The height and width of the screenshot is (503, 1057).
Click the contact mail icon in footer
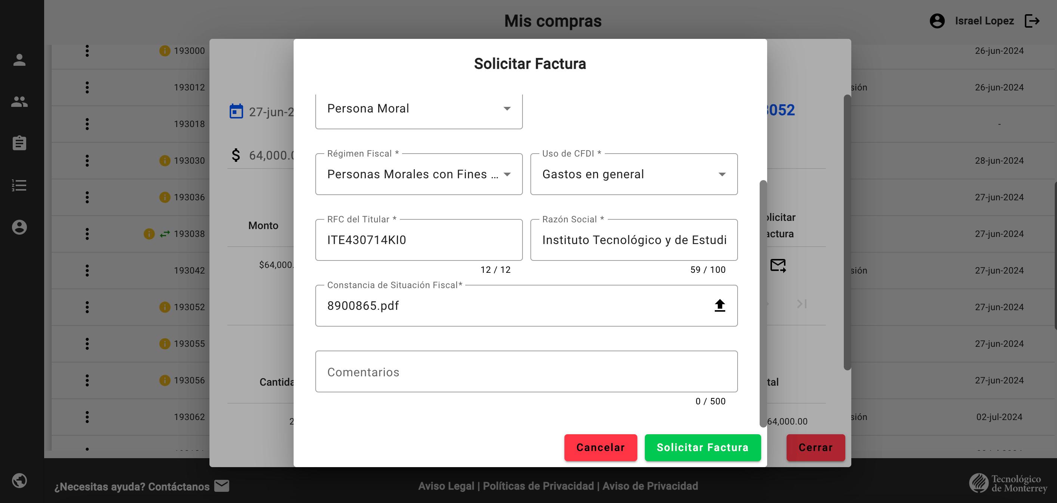(222, 486)
